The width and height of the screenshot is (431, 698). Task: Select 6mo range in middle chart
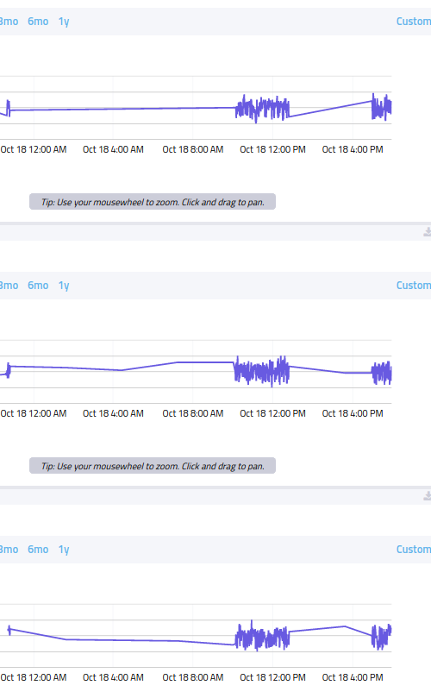(38, 286)
